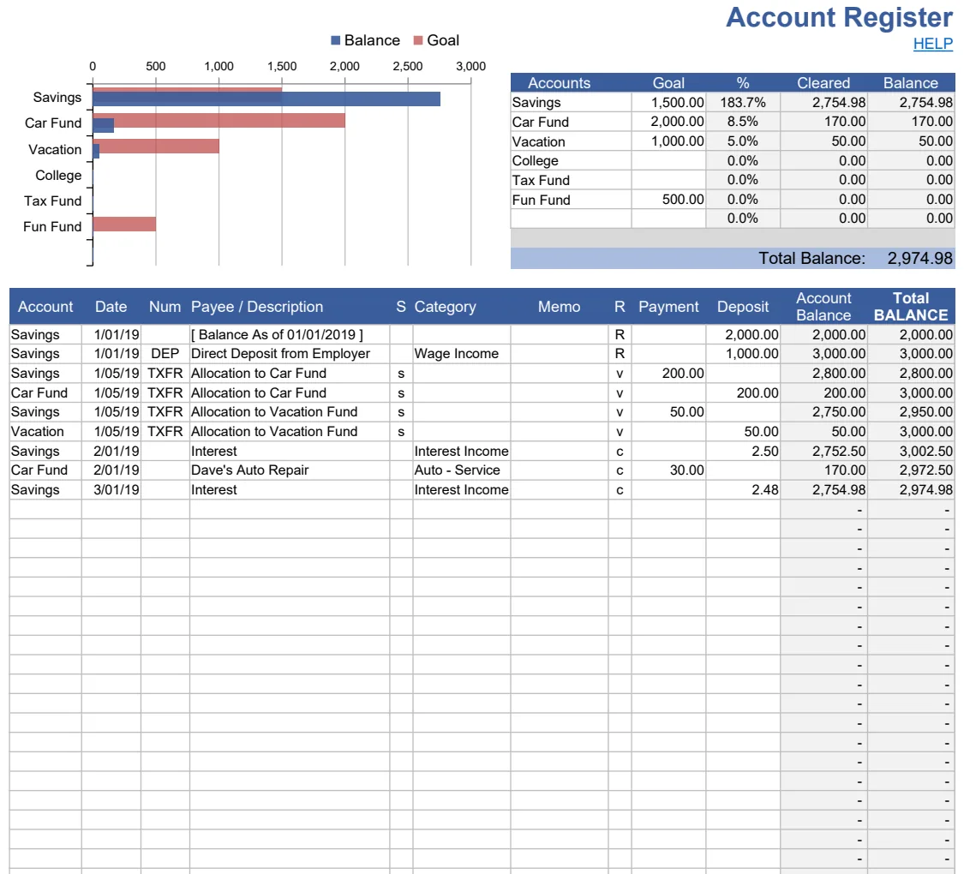Click the Date column header
The width and height of the screenshot is (964, 874).
click(x=111, y=307)
